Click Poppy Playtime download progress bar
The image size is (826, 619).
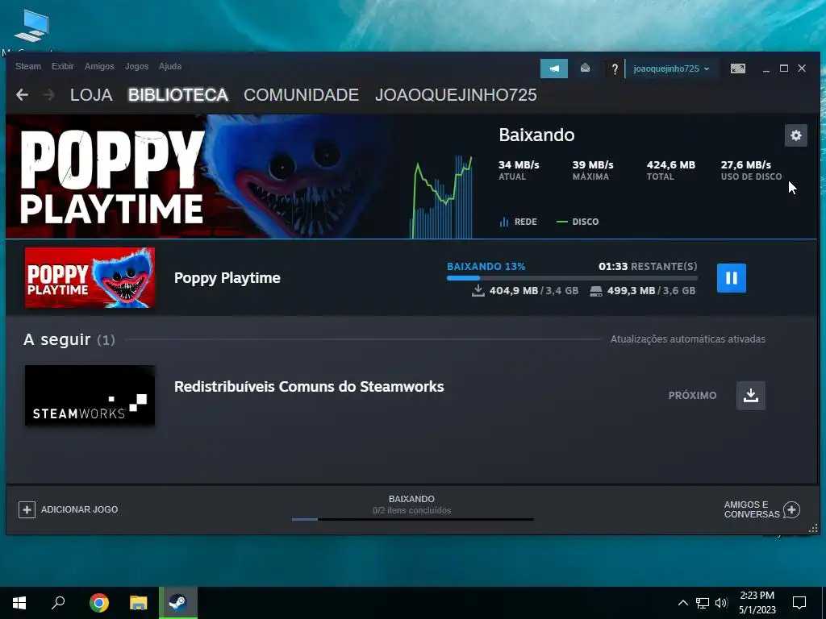572,278
